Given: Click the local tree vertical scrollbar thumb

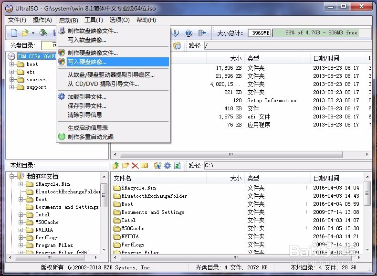Looking at the screenshot, I should tap(104, 195).
